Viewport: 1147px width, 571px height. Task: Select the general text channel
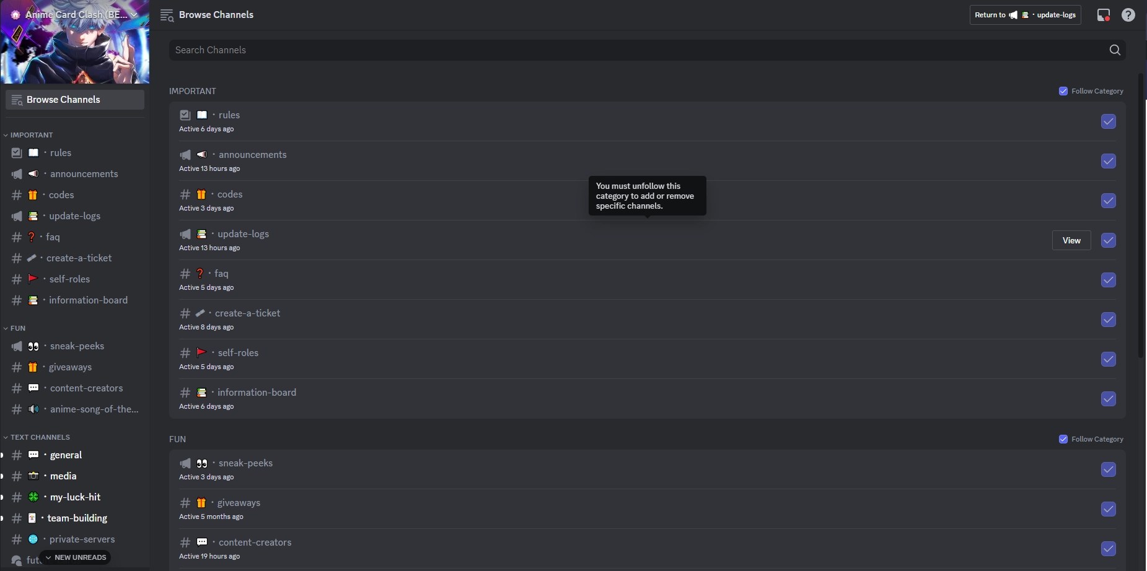66,454
